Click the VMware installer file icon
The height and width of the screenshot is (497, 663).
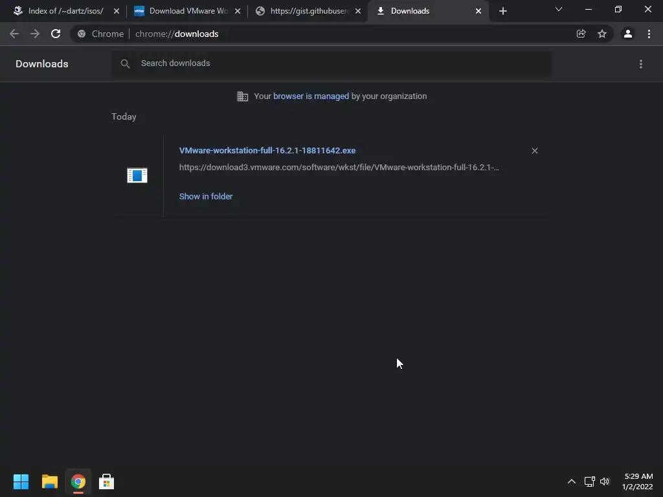tap(137, 175)
